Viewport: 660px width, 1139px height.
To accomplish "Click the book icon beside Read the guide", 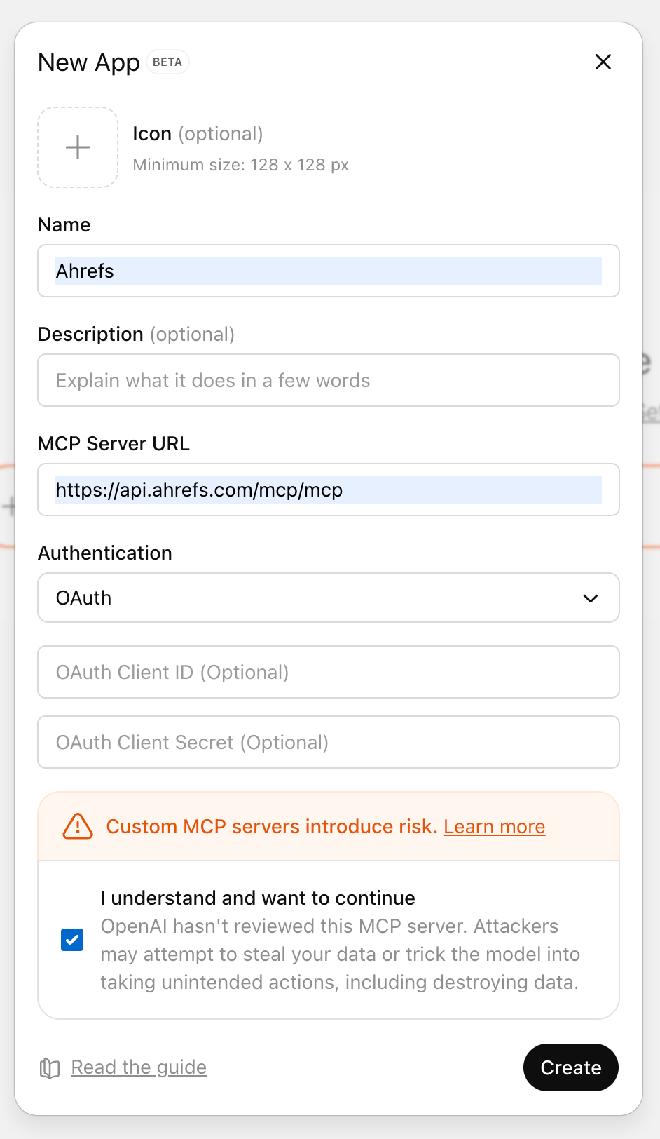I will click(x=50, y=1068).
